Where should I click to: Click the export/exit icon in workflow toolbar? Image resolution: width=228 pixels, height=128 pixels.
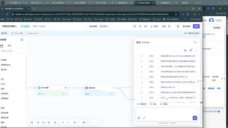pos(135,26)
